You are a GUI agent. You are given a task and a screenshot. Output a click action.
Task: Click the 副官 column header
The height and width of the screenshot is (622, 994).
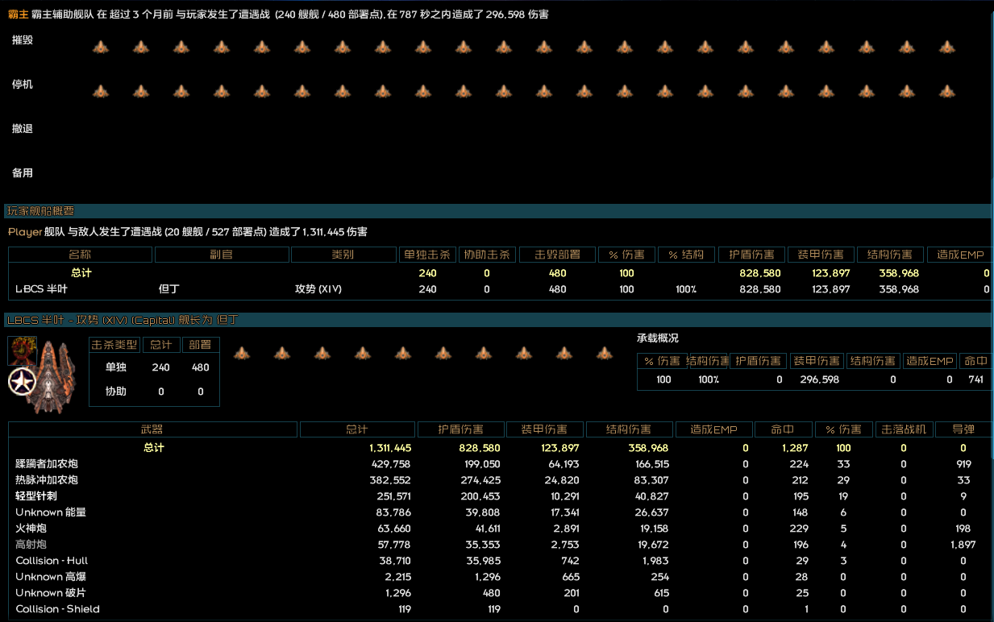tap(221, 255)
